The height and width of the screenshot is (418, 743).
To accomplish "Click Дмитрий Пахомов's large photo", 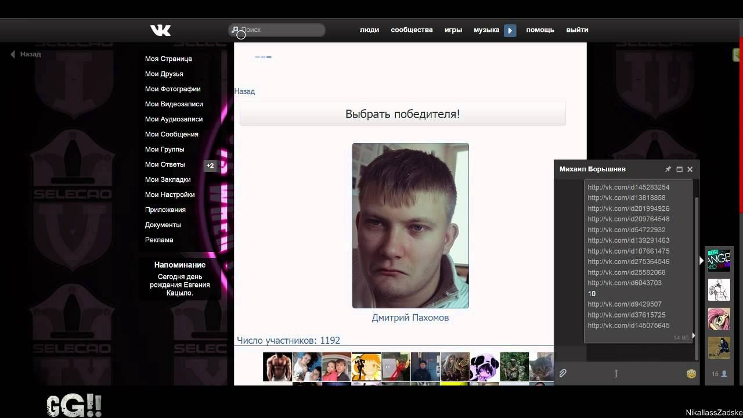I will tap(410, 225).
